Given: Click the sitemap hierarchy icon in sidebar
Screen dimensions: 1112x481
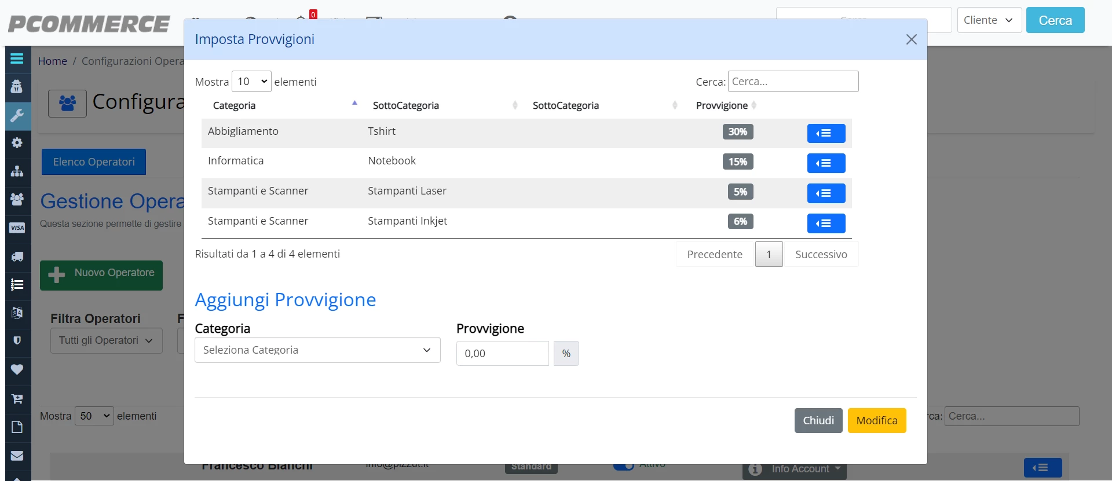Looking at the screenshot, I should pos(17,171).
